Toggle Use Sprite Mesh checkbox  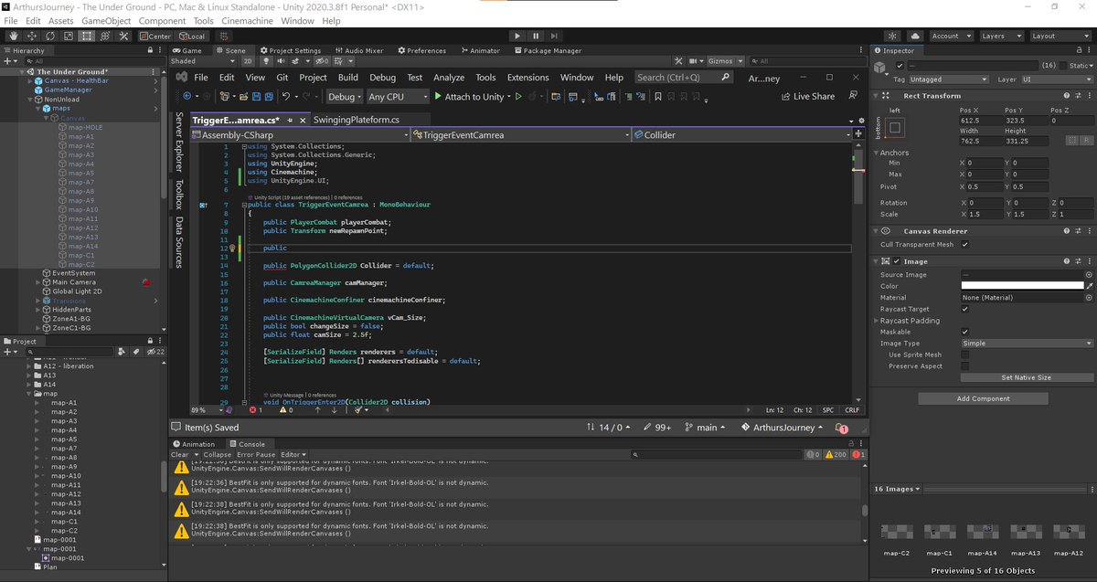point(965,354)
